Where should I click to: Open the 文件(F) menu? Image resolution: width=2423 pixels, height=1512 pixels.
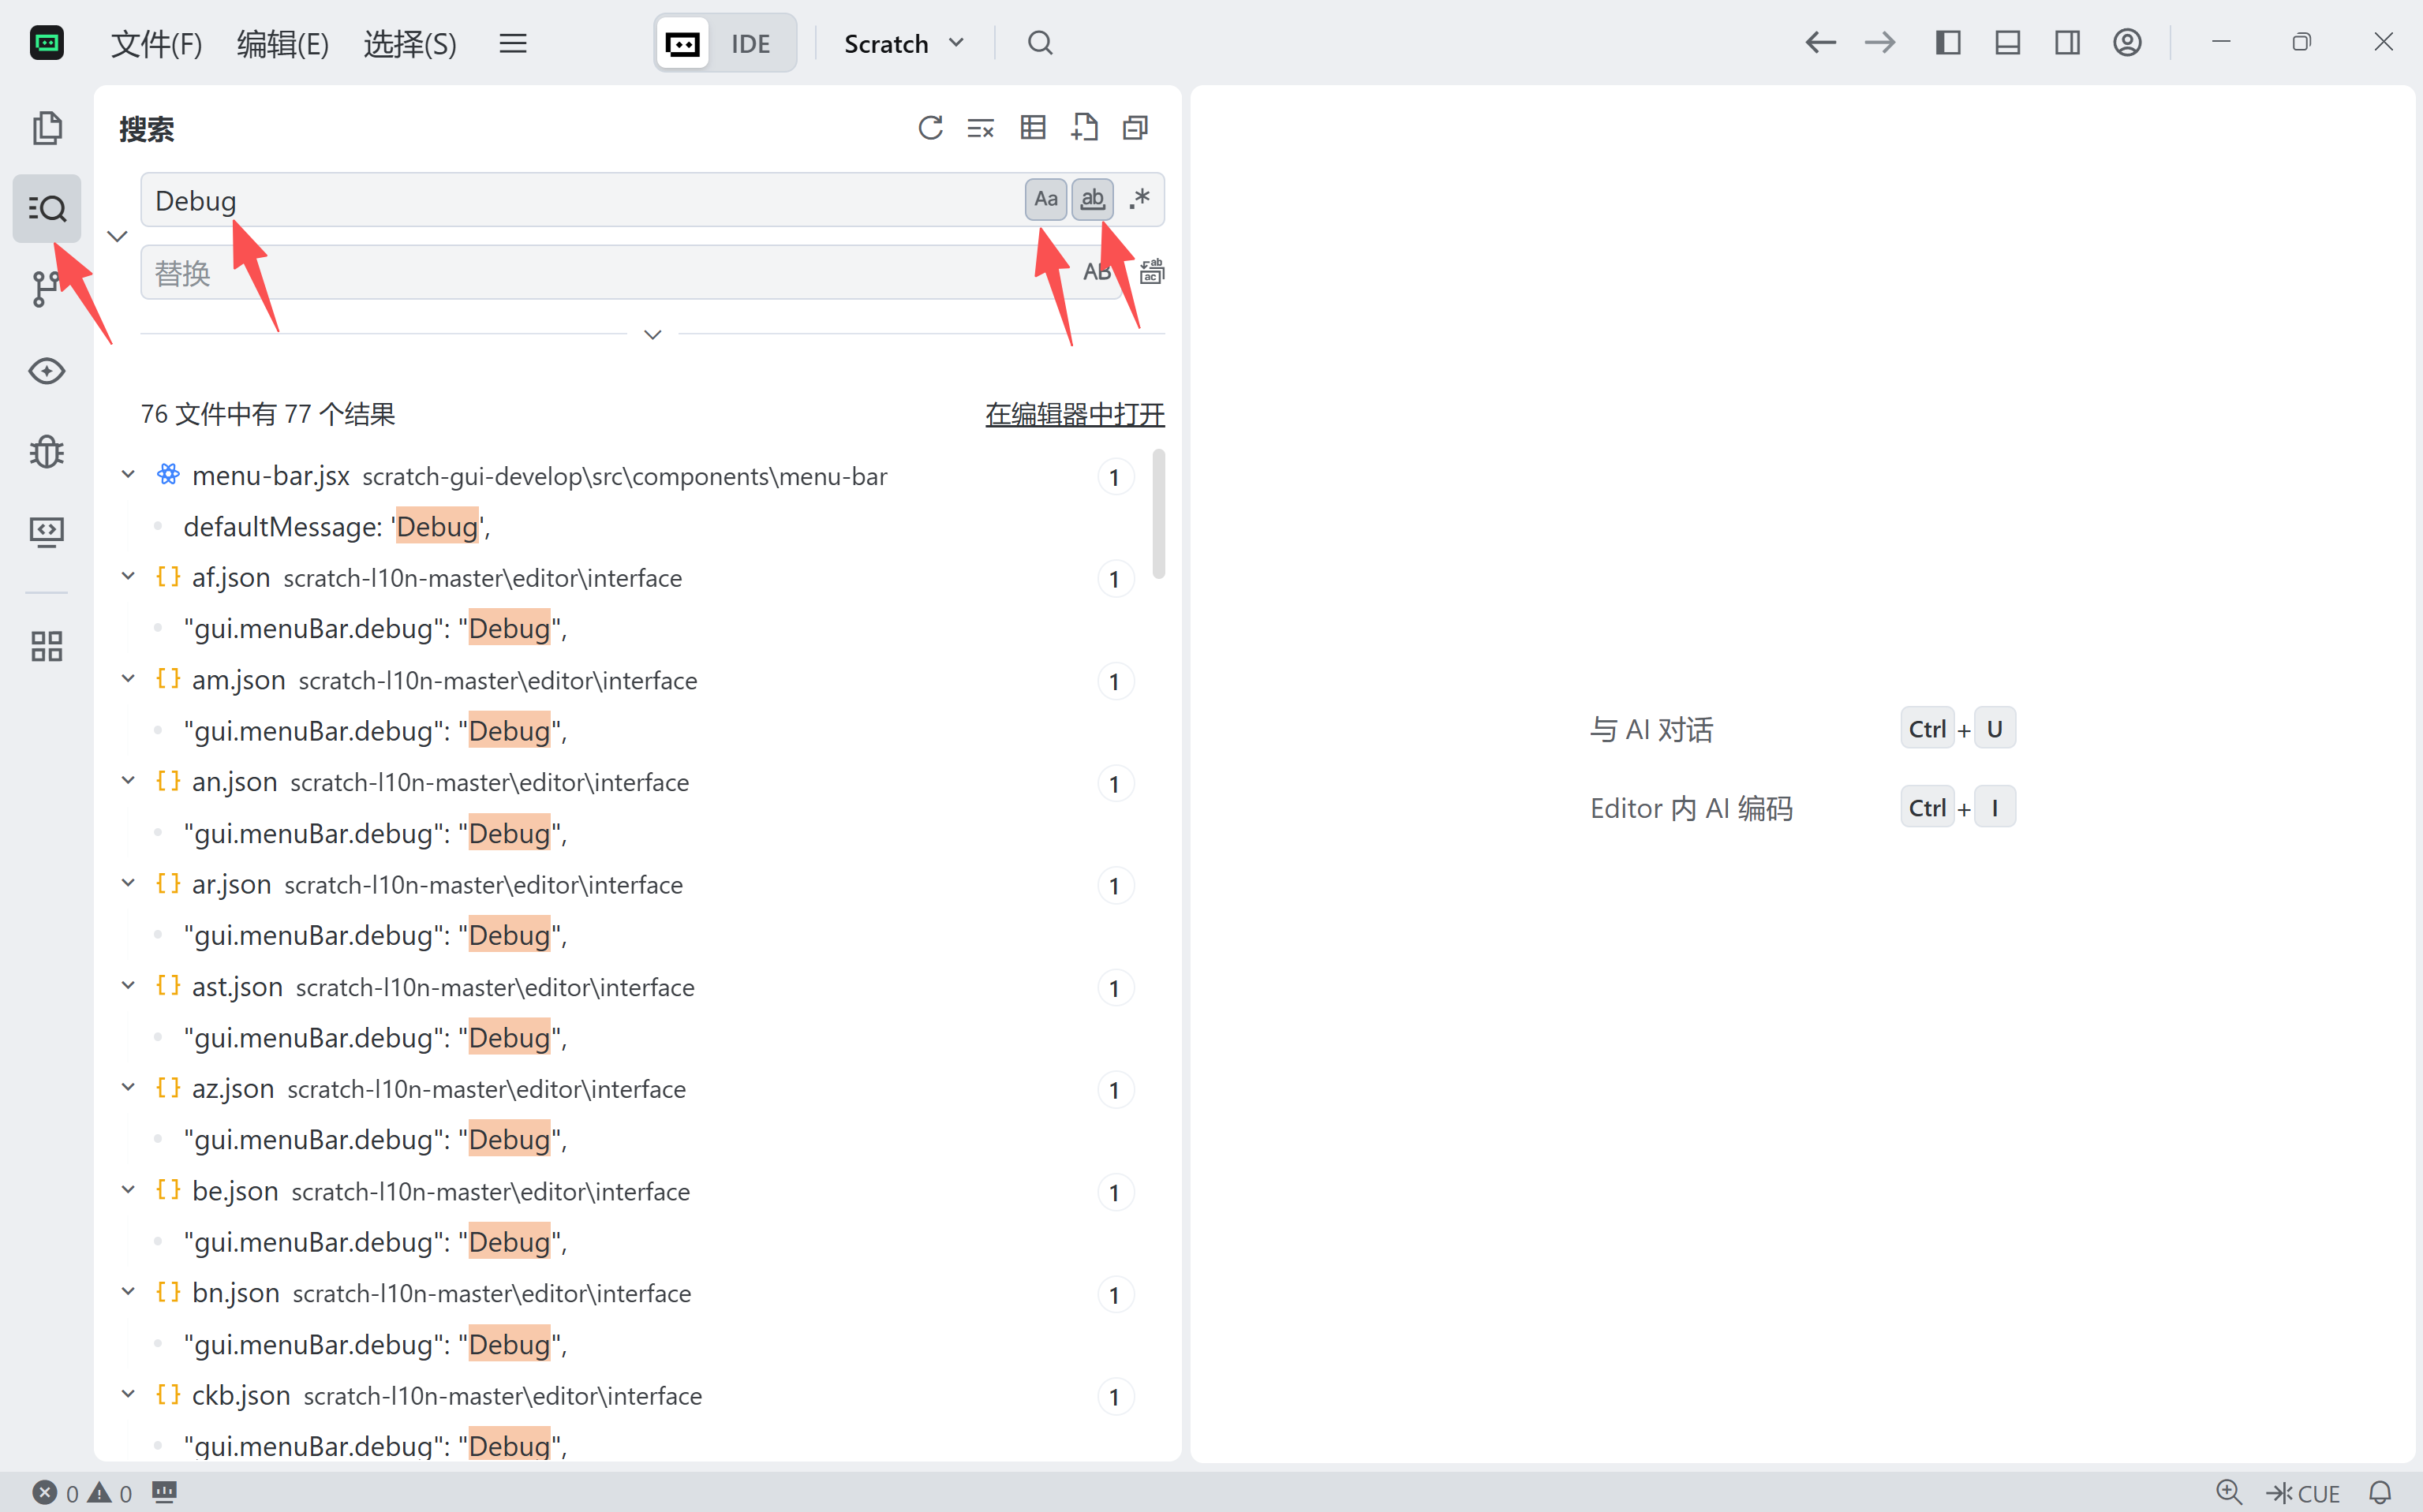pos(156,43)
